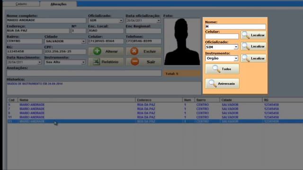Click the Excluir button label
Screen dimensions: 303x170
pyautogui.click(x=150, y=51)
